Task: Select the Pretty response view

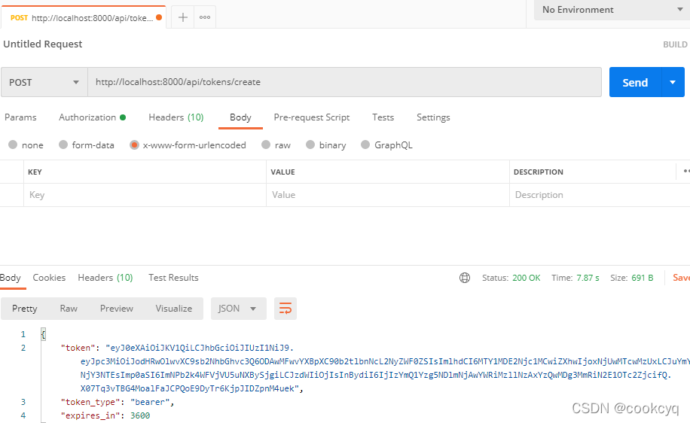Action: [25, 309]
